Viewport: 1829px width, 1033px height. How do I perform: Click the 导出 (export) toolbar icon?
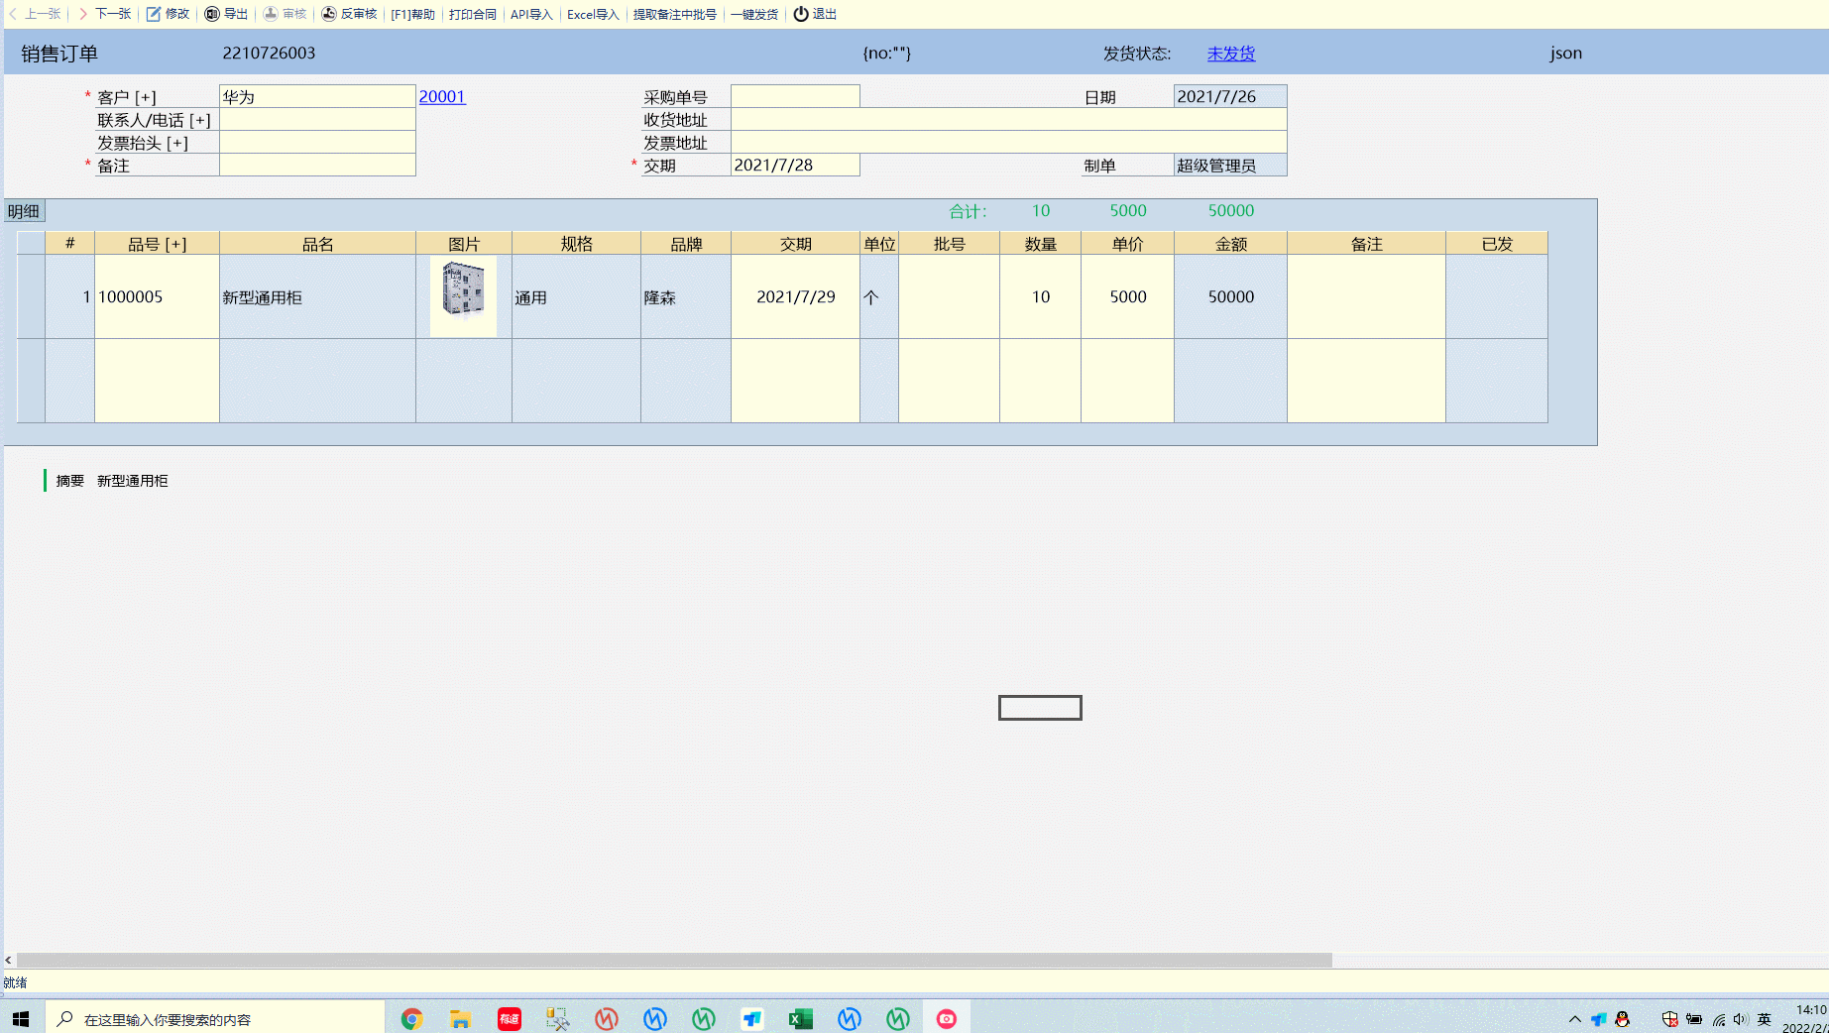tap(212, 14)
